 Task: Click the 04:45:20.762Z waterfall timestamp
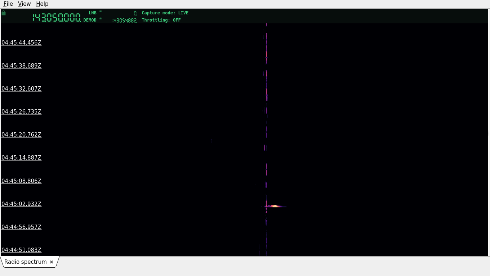pos(22,135)
